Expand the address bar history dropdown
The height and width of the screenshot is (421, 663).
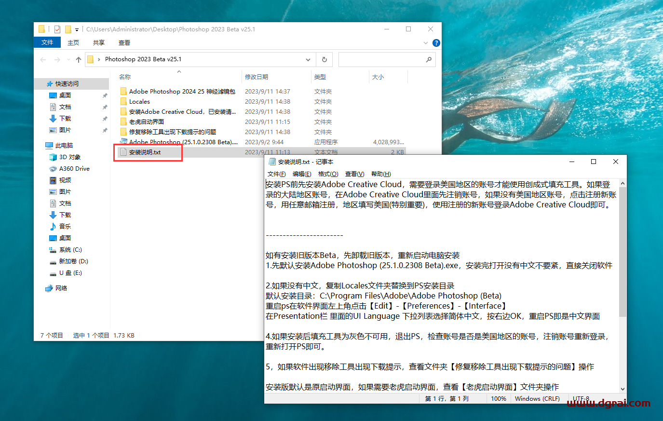pyautogui.click(x=308, y=59)
